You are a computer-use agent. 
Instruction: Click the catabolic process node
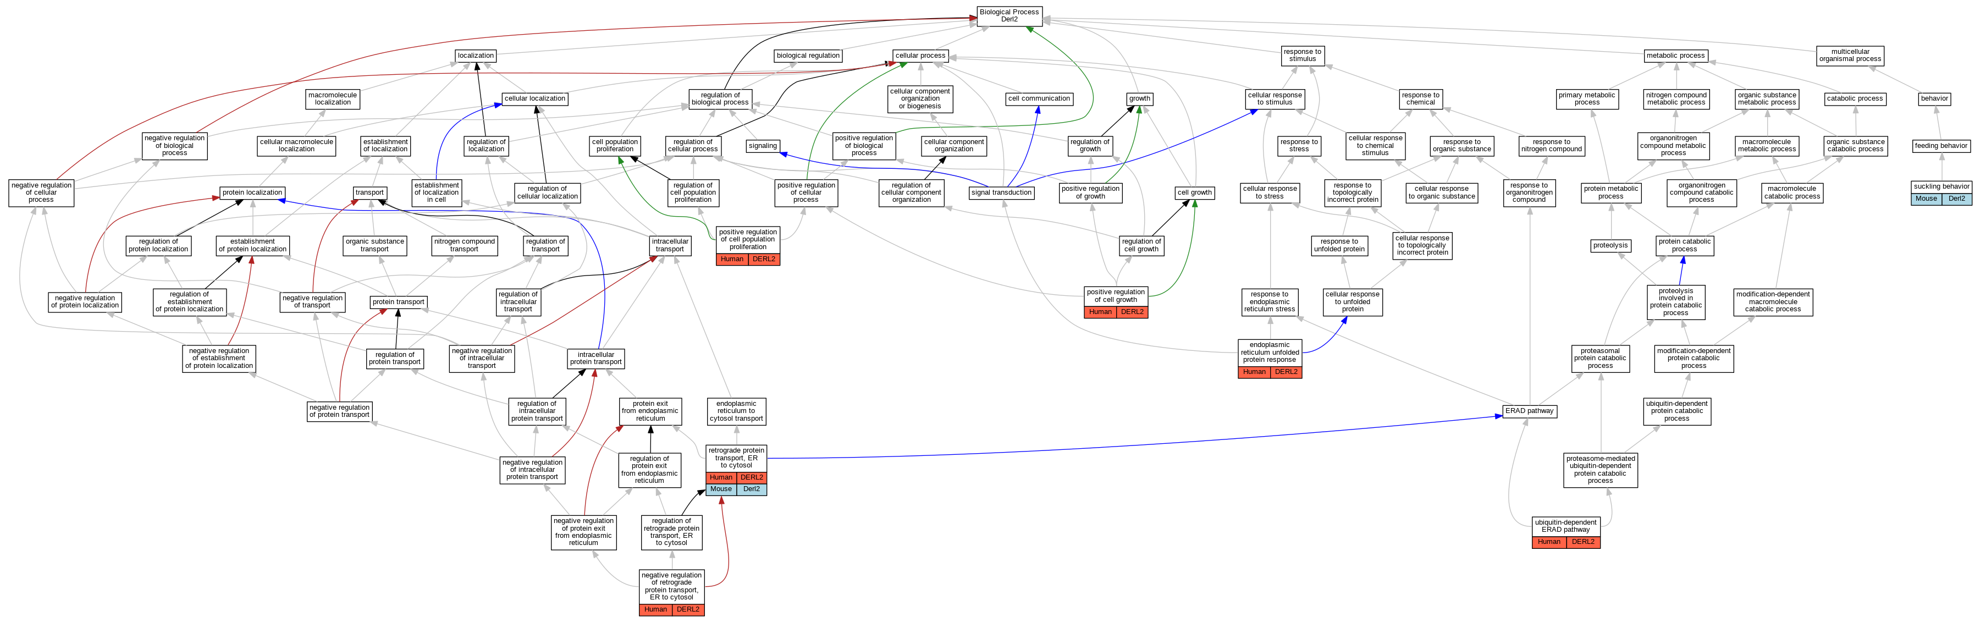point(1855,98)
